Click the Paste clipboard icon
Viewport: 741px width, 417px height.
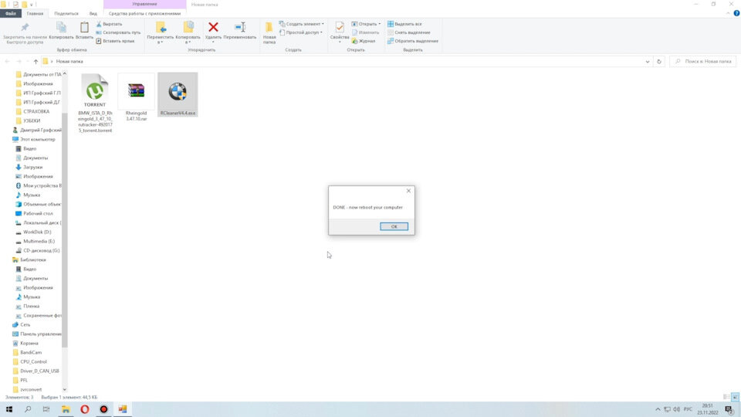click(x=84, y=28)
